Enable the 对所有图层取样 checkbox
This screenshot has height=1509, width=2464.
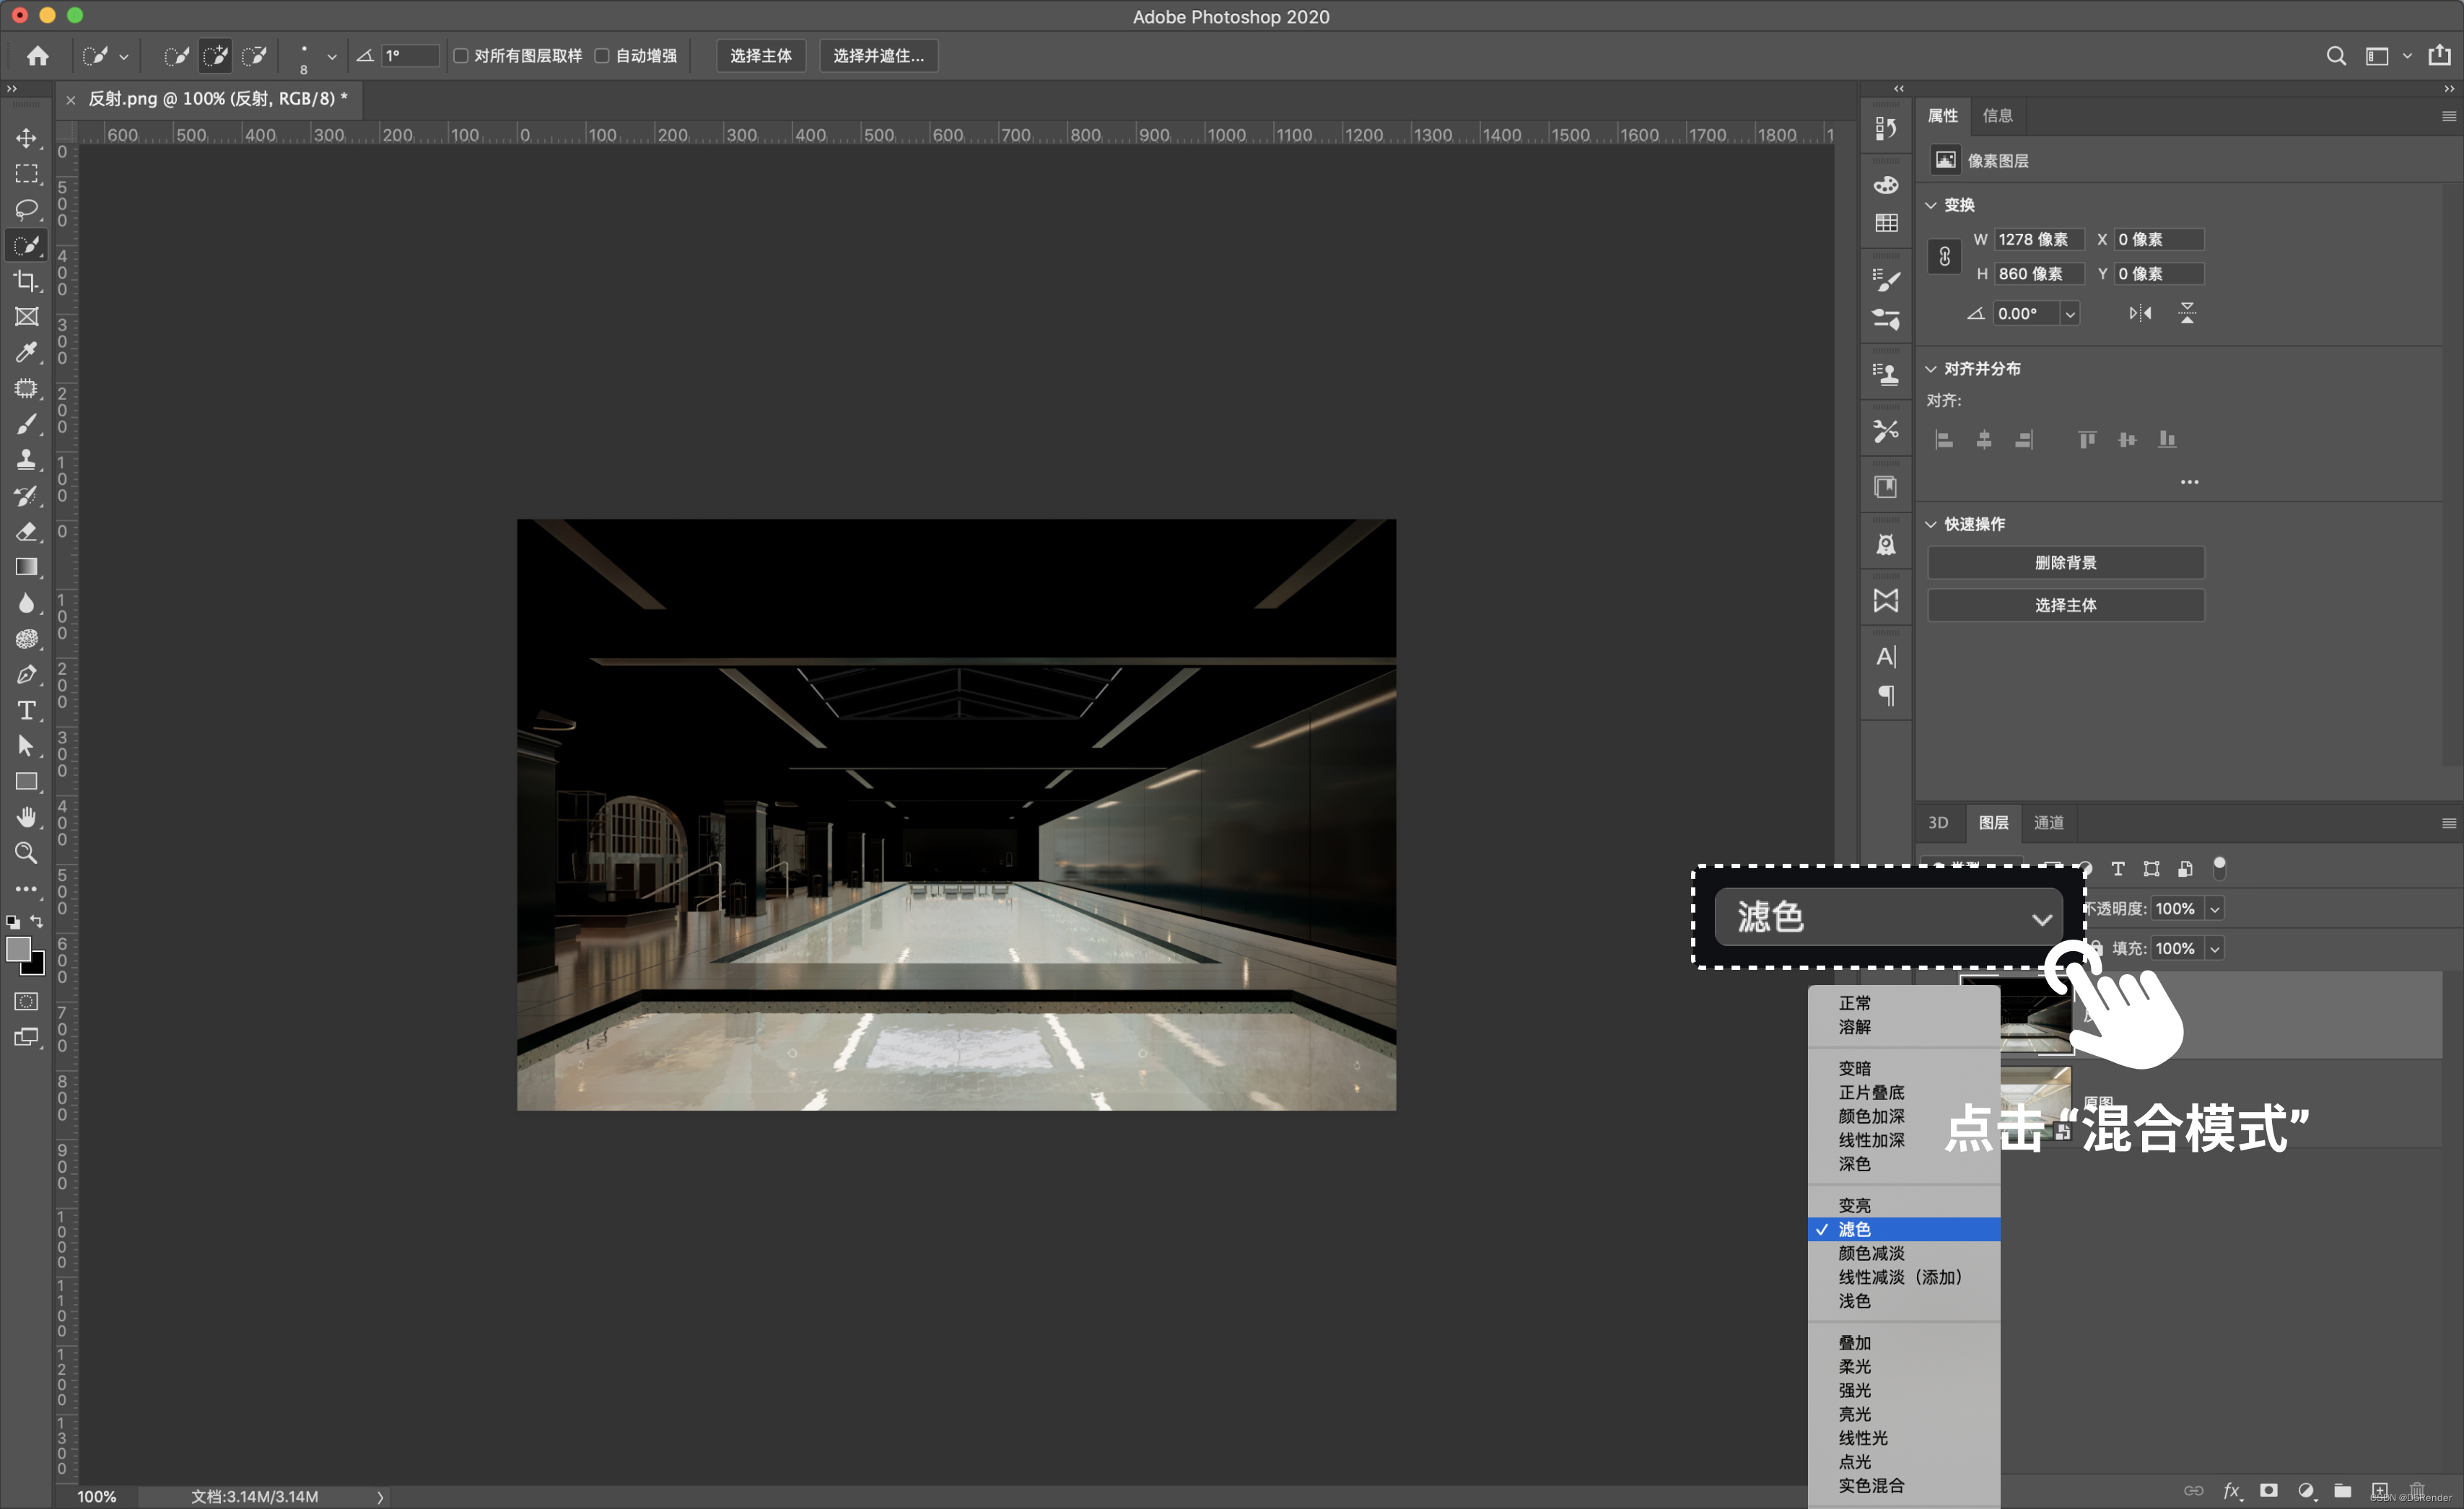[461, 56]
